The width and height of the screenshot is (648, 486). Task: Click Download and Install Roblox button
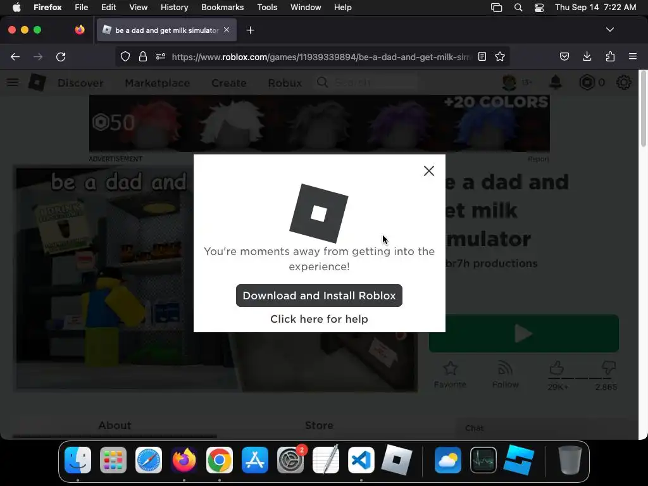[x=319, y=296]
